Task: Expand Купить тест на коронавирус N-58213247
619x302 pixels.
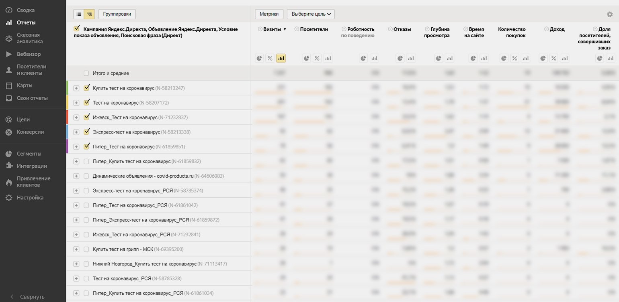Action: [76, 88]
